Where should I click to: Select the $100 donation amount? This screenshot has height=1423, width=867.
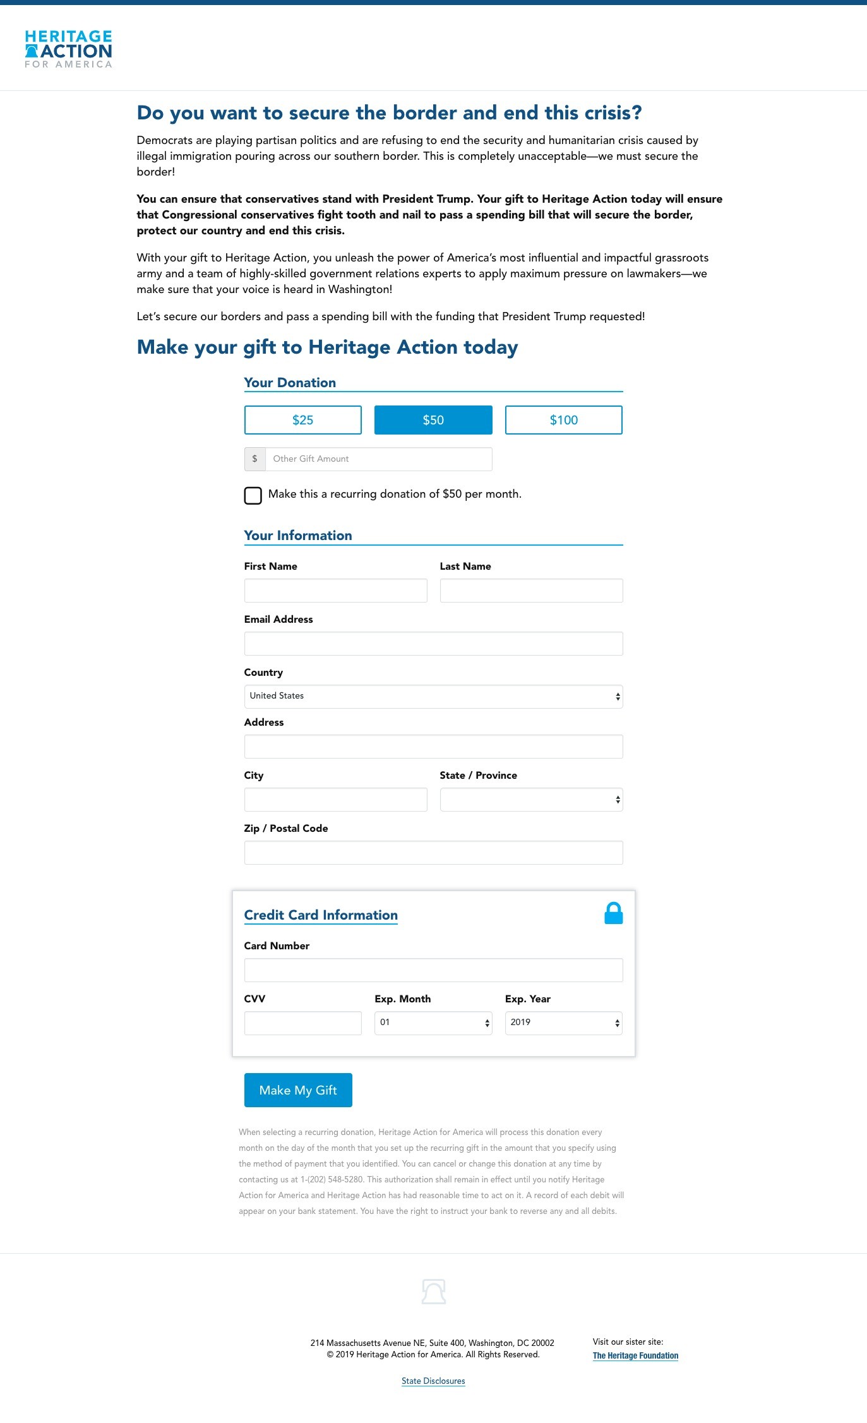click(x=563, y=419)
